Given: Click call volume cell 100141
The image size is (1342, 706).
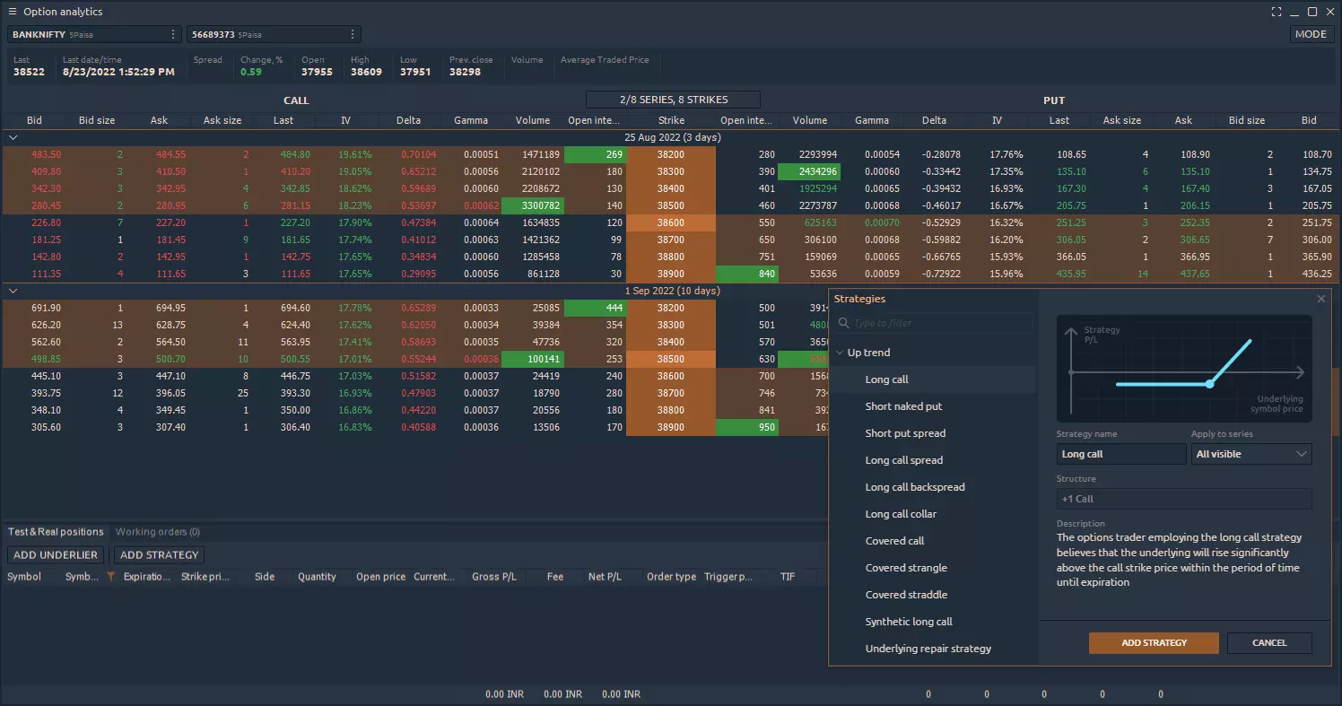Looking at the screenshot, I should (x=533, y=359).
